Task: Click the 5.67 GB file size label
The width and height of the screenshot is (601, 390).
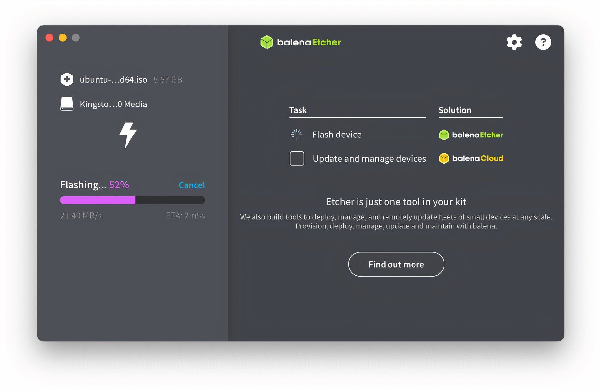Action: 168,80
